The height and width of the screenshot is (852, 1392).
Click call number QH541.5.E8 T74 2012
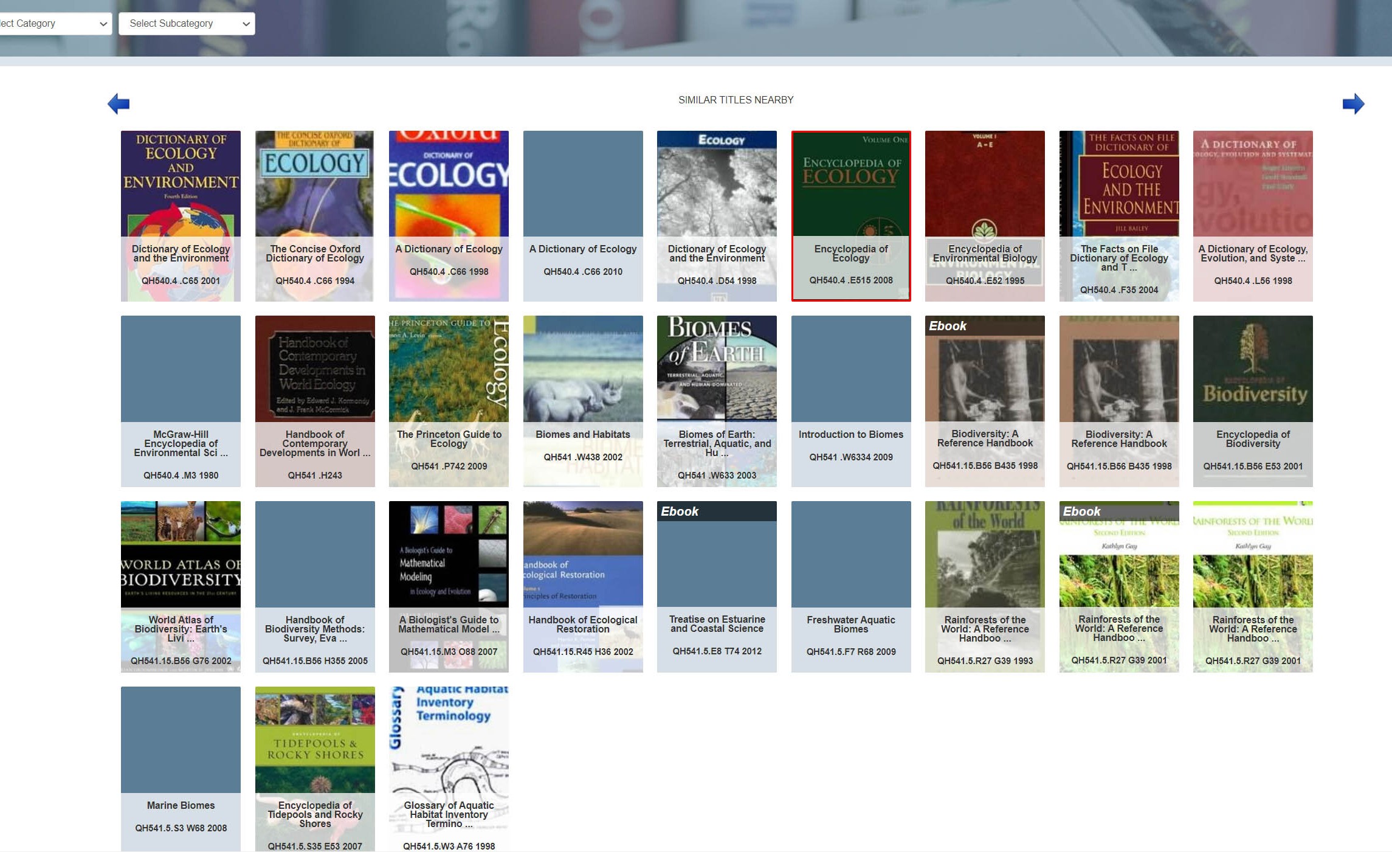(x=717, y=651)
